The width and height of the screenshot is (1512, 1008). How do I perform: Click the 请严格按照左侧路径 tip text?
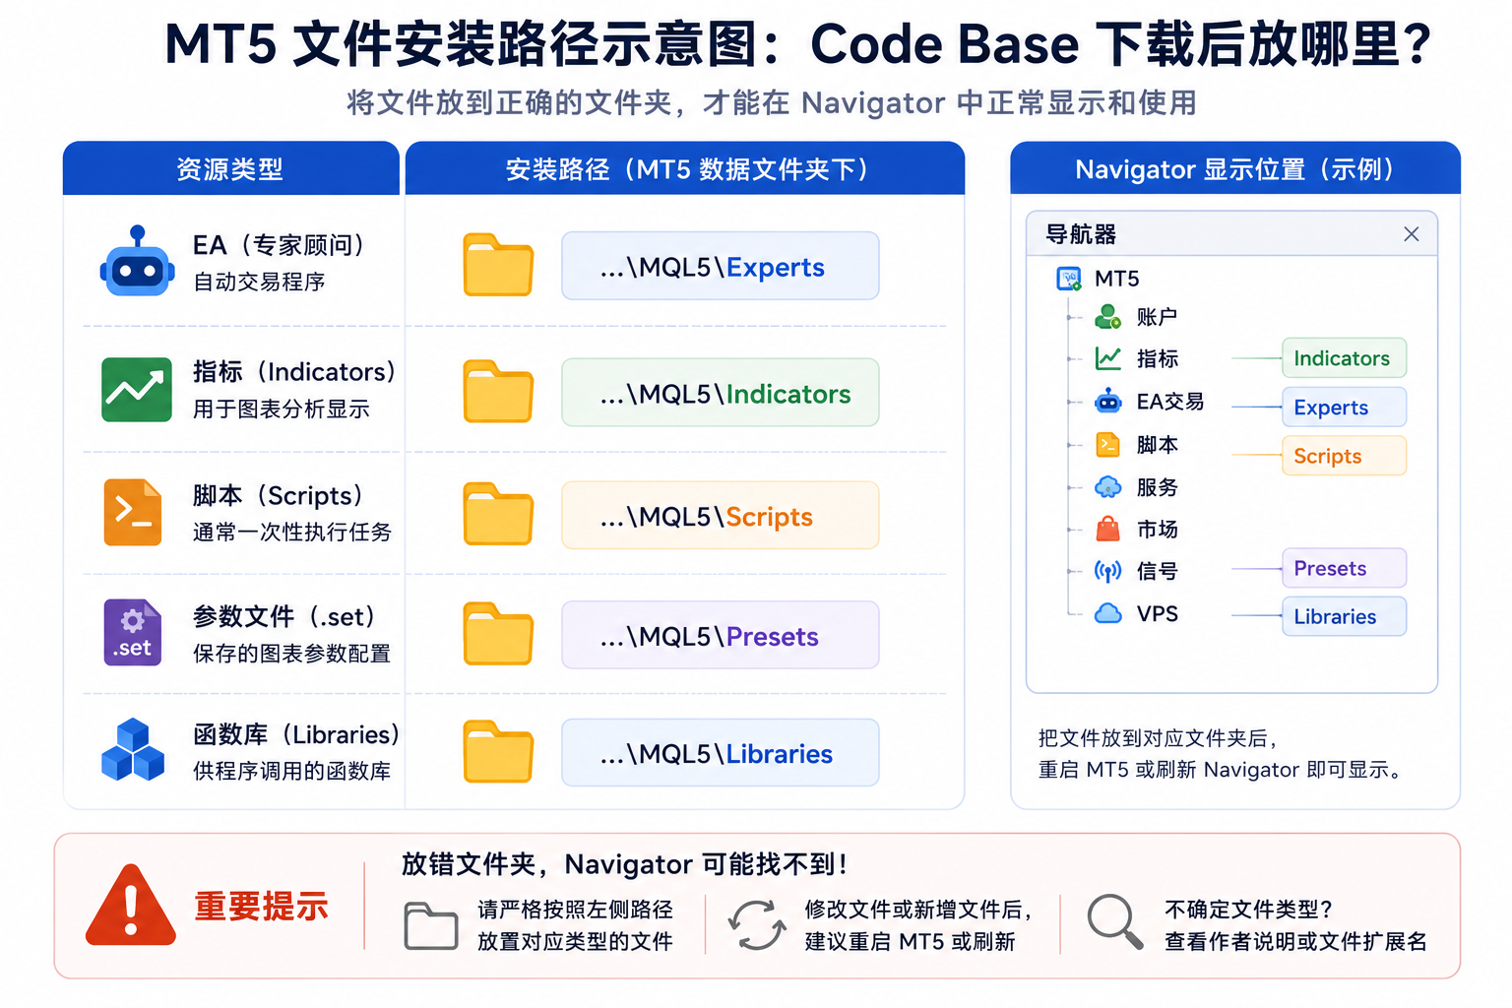tap(575, 910)
